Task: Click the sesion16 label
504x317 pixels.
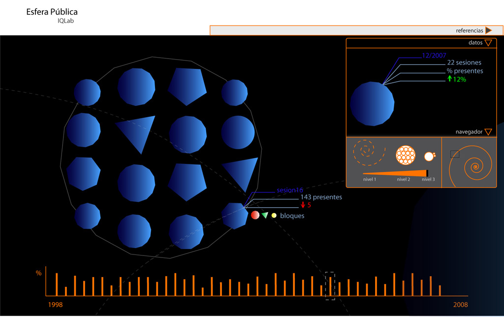Action: [x=289, y=190]
